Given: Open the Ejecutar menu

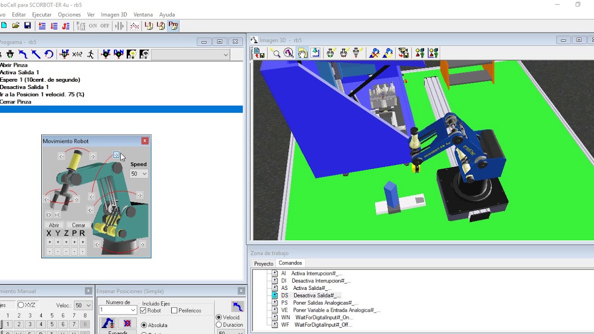Looking at the screenshot, I should [42, 15].
